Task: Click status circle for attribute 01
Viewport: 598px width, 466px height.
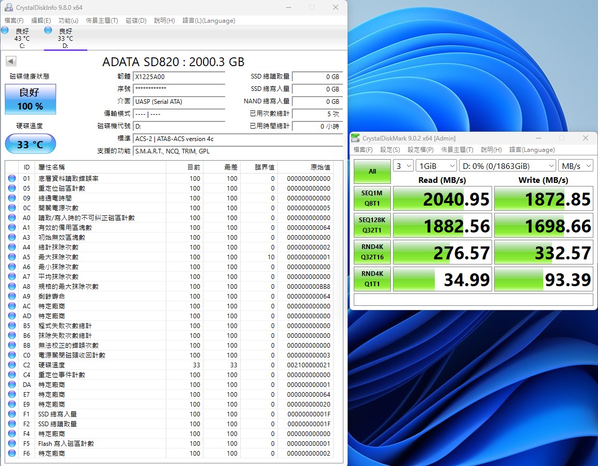Action: pos(12,178)
